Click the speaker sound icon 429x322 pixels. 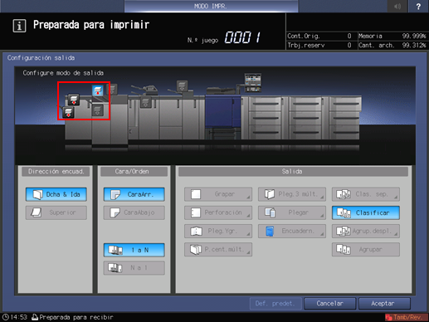pos(397,6)
